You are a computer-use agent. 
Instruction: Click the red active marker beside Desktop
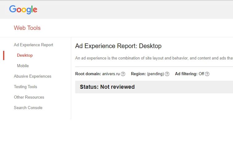pyautogui.click(x=4, y=55)
